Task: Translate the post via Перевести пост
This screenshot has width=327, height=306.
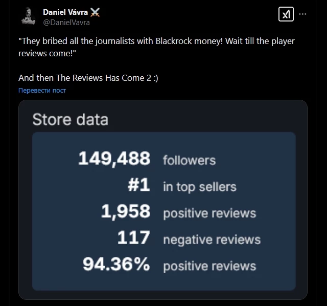Action: (42, 90)
